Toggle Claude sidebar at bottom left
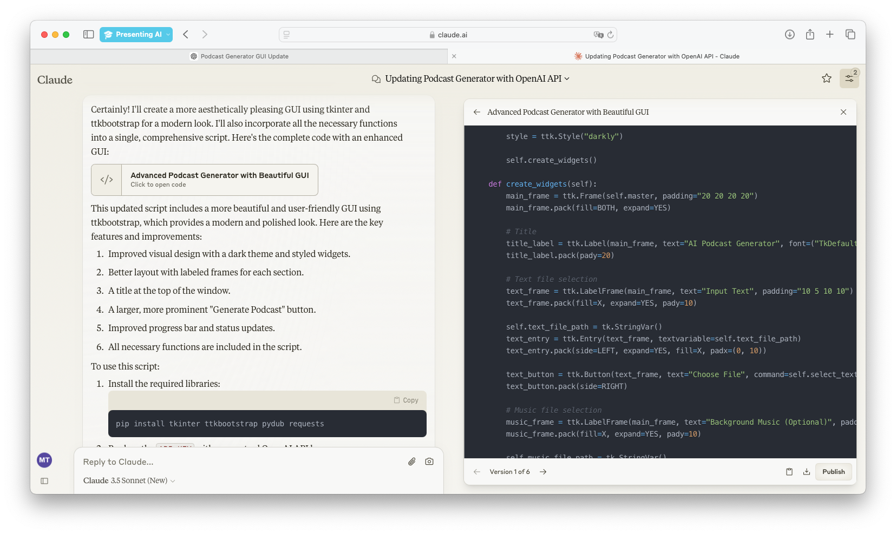The width and height of the screenshot is (896, 534). click(x=44, y=481)
